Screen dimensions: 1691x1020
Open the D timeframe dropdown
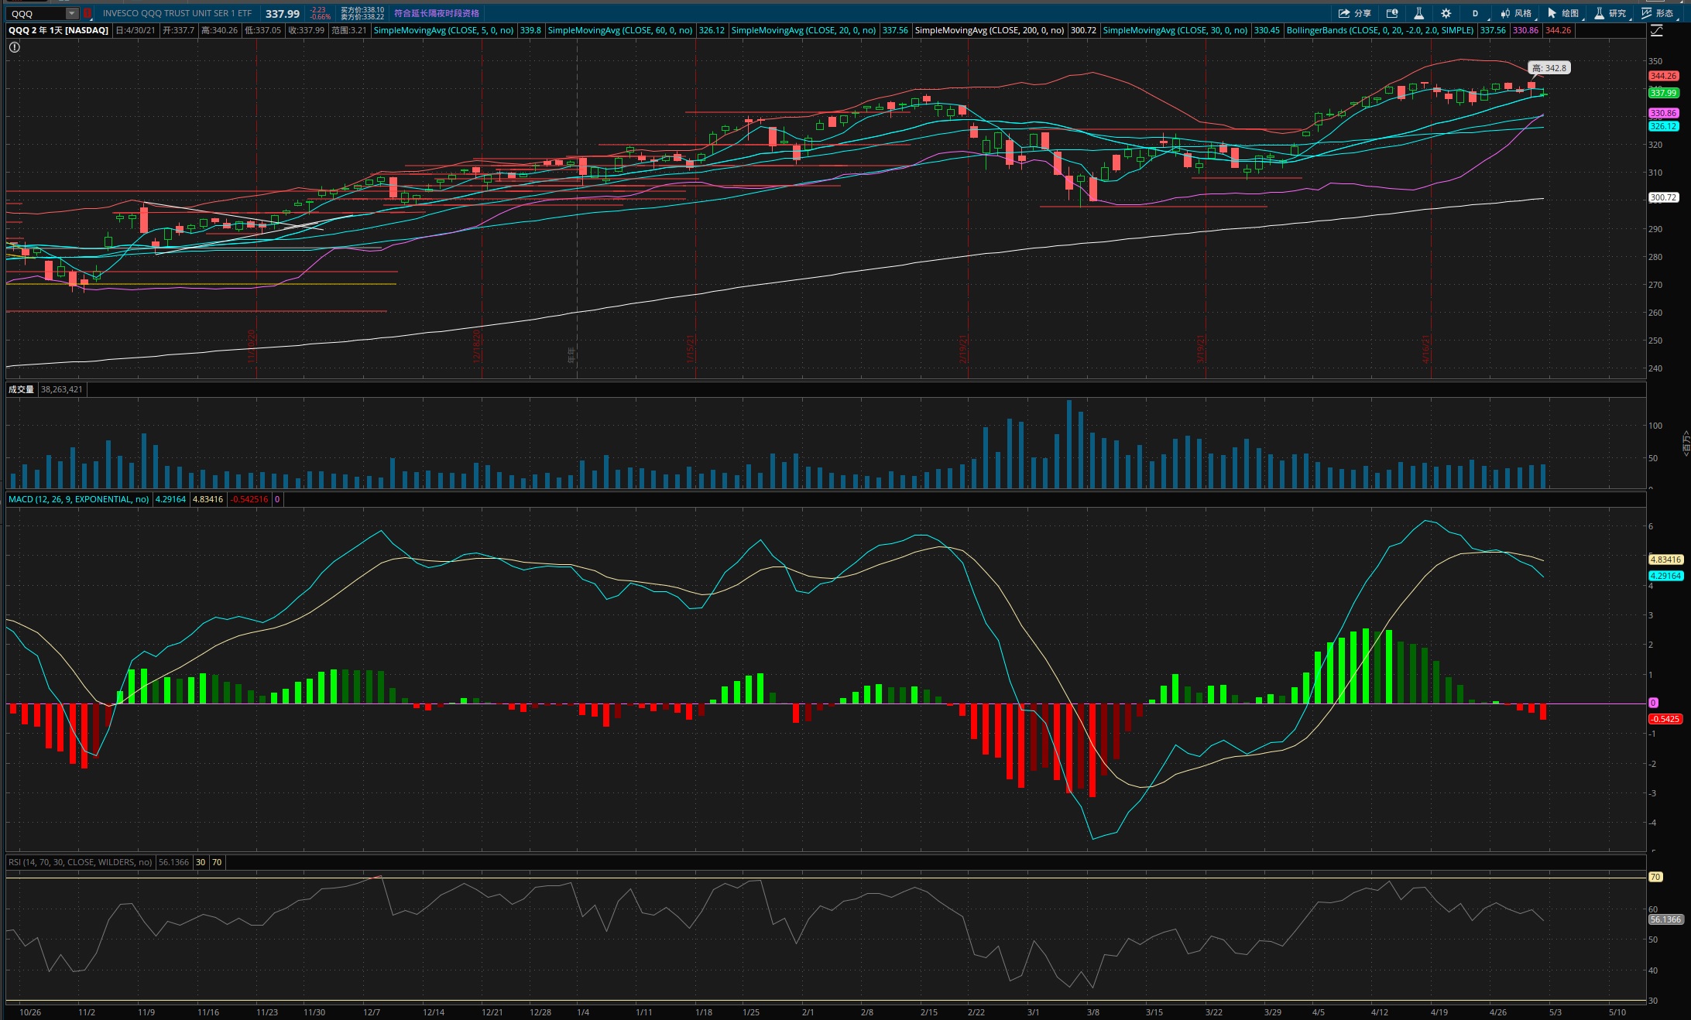tap(1476, 13)
